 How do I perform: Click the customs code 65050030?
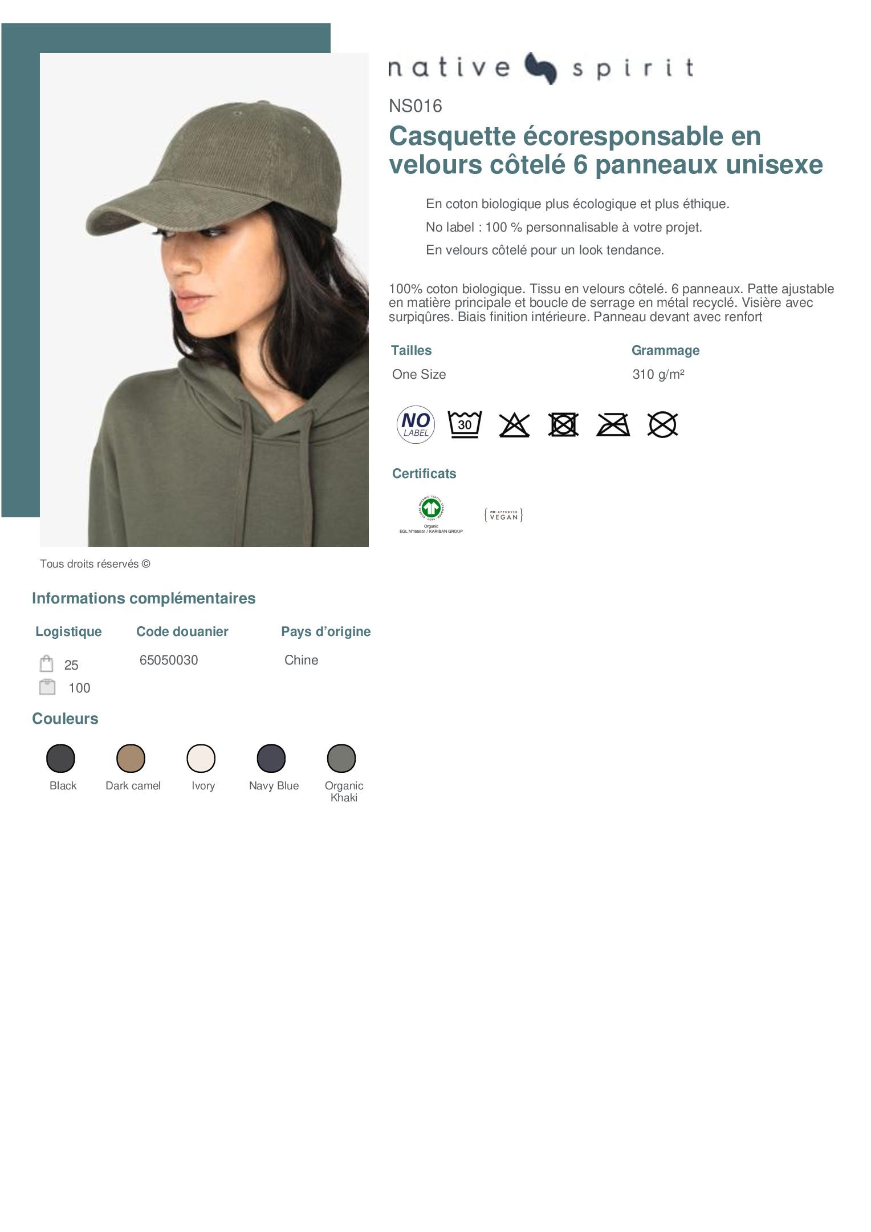pos(169,660)
